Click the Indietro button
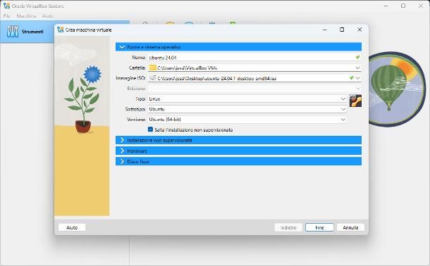 tap(288, 227)
